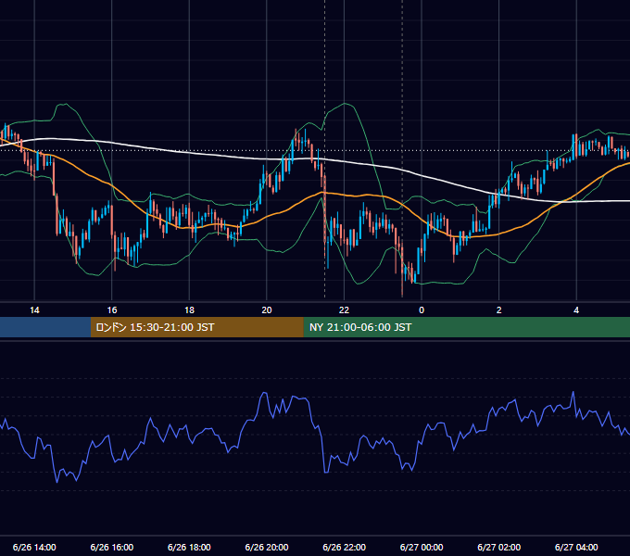Click the 0 hour label on price chart
Image resolution: width=630 pixels, height=556 pixels.
(422, 310)
